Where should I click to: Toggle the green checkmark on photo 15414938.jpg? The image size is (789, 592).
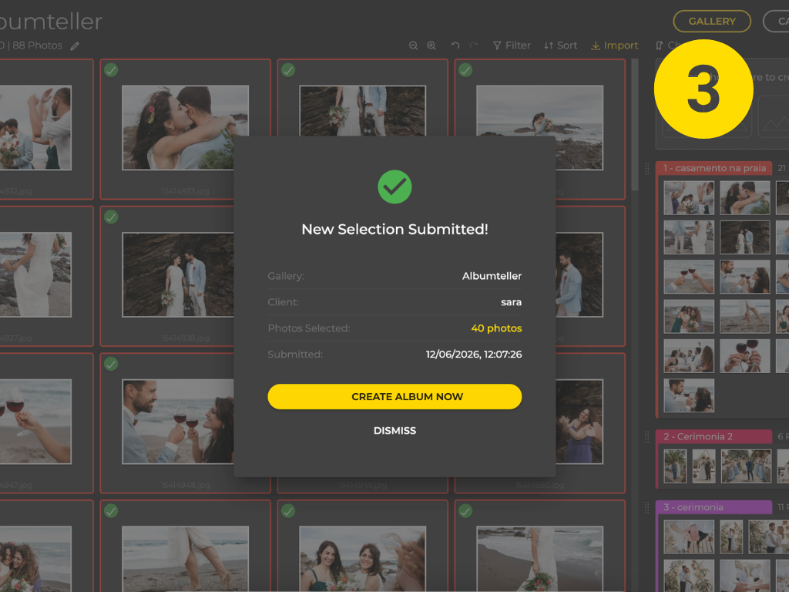pos(111,217)
